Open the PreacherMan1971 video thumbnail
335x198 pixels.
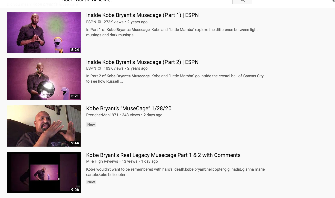click(x=44, y=126)
